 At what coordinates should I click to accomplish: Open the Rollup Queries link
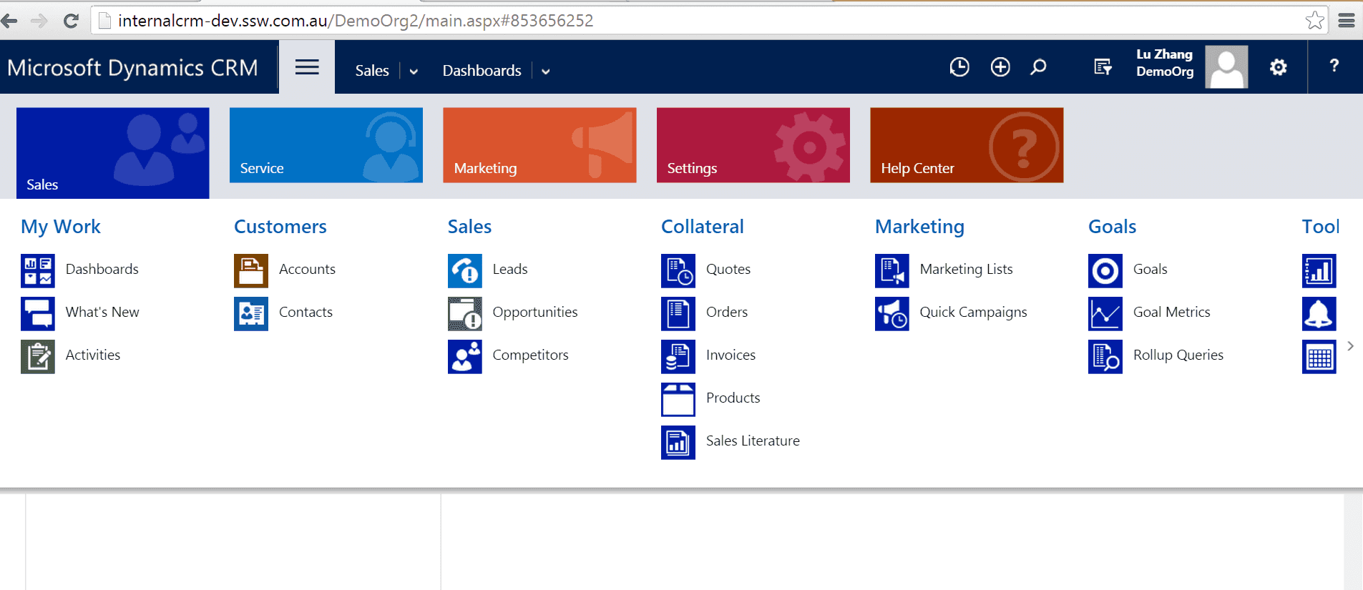pyautogui.click(x=1178, y=355)
